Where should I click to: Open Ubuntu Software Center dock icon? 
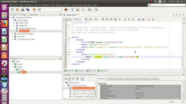4,55
